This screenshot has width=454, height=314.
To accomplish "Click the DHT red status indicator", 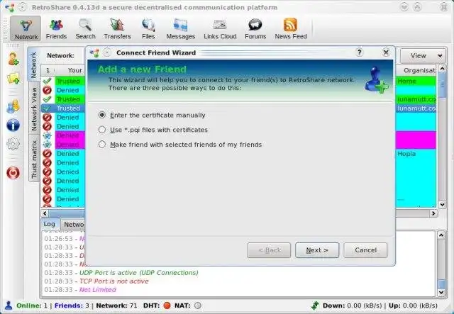I will click(167, 305).
